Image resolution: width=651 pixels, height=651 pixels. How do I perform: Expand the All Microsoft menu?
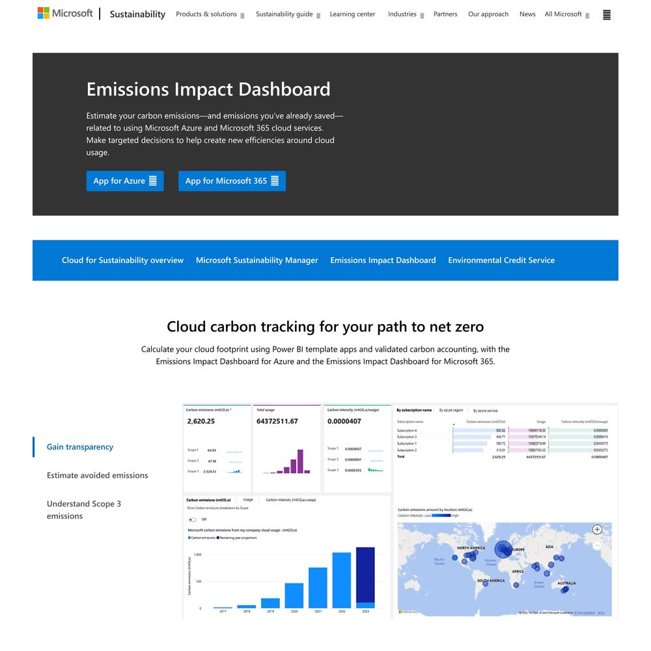567,14
